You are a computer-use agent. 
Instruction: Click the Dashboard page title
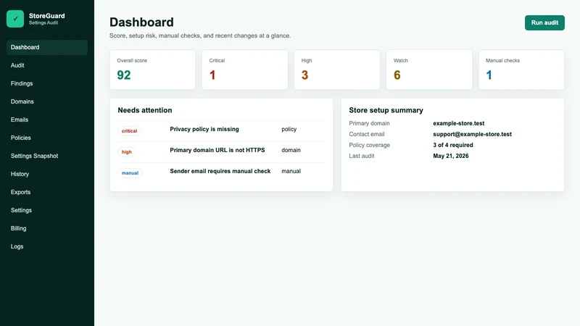pos(141,22)
